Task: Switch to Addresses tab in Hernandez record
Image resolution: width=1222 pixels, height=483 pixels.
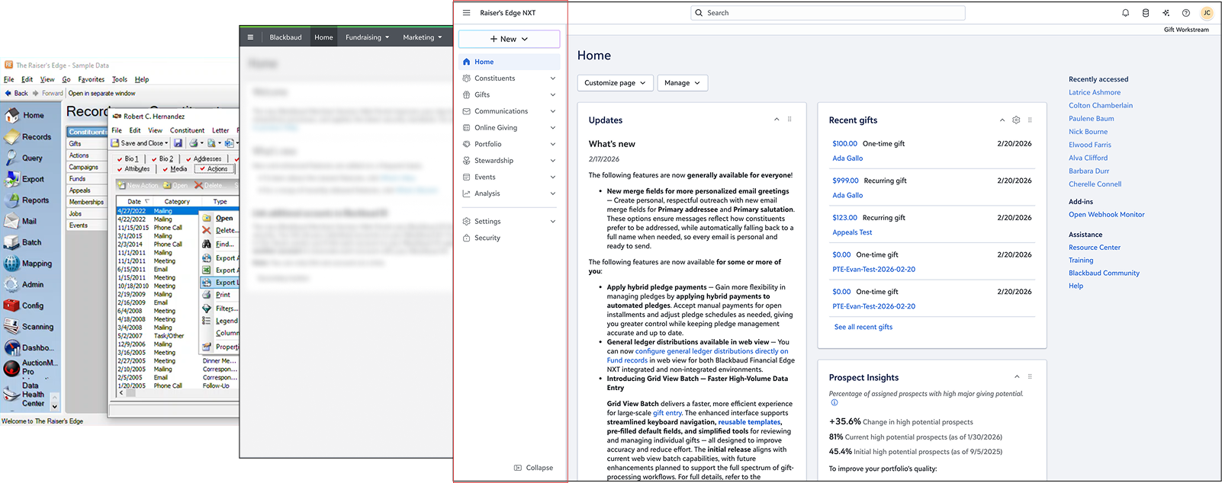Action: (x=203, y=158)
